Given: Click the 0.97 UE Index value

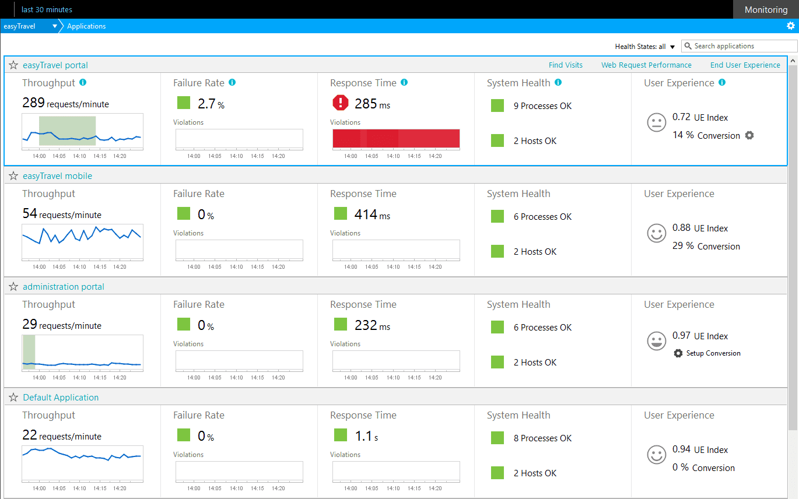Looking at the screenshot, I should (700, 336).
